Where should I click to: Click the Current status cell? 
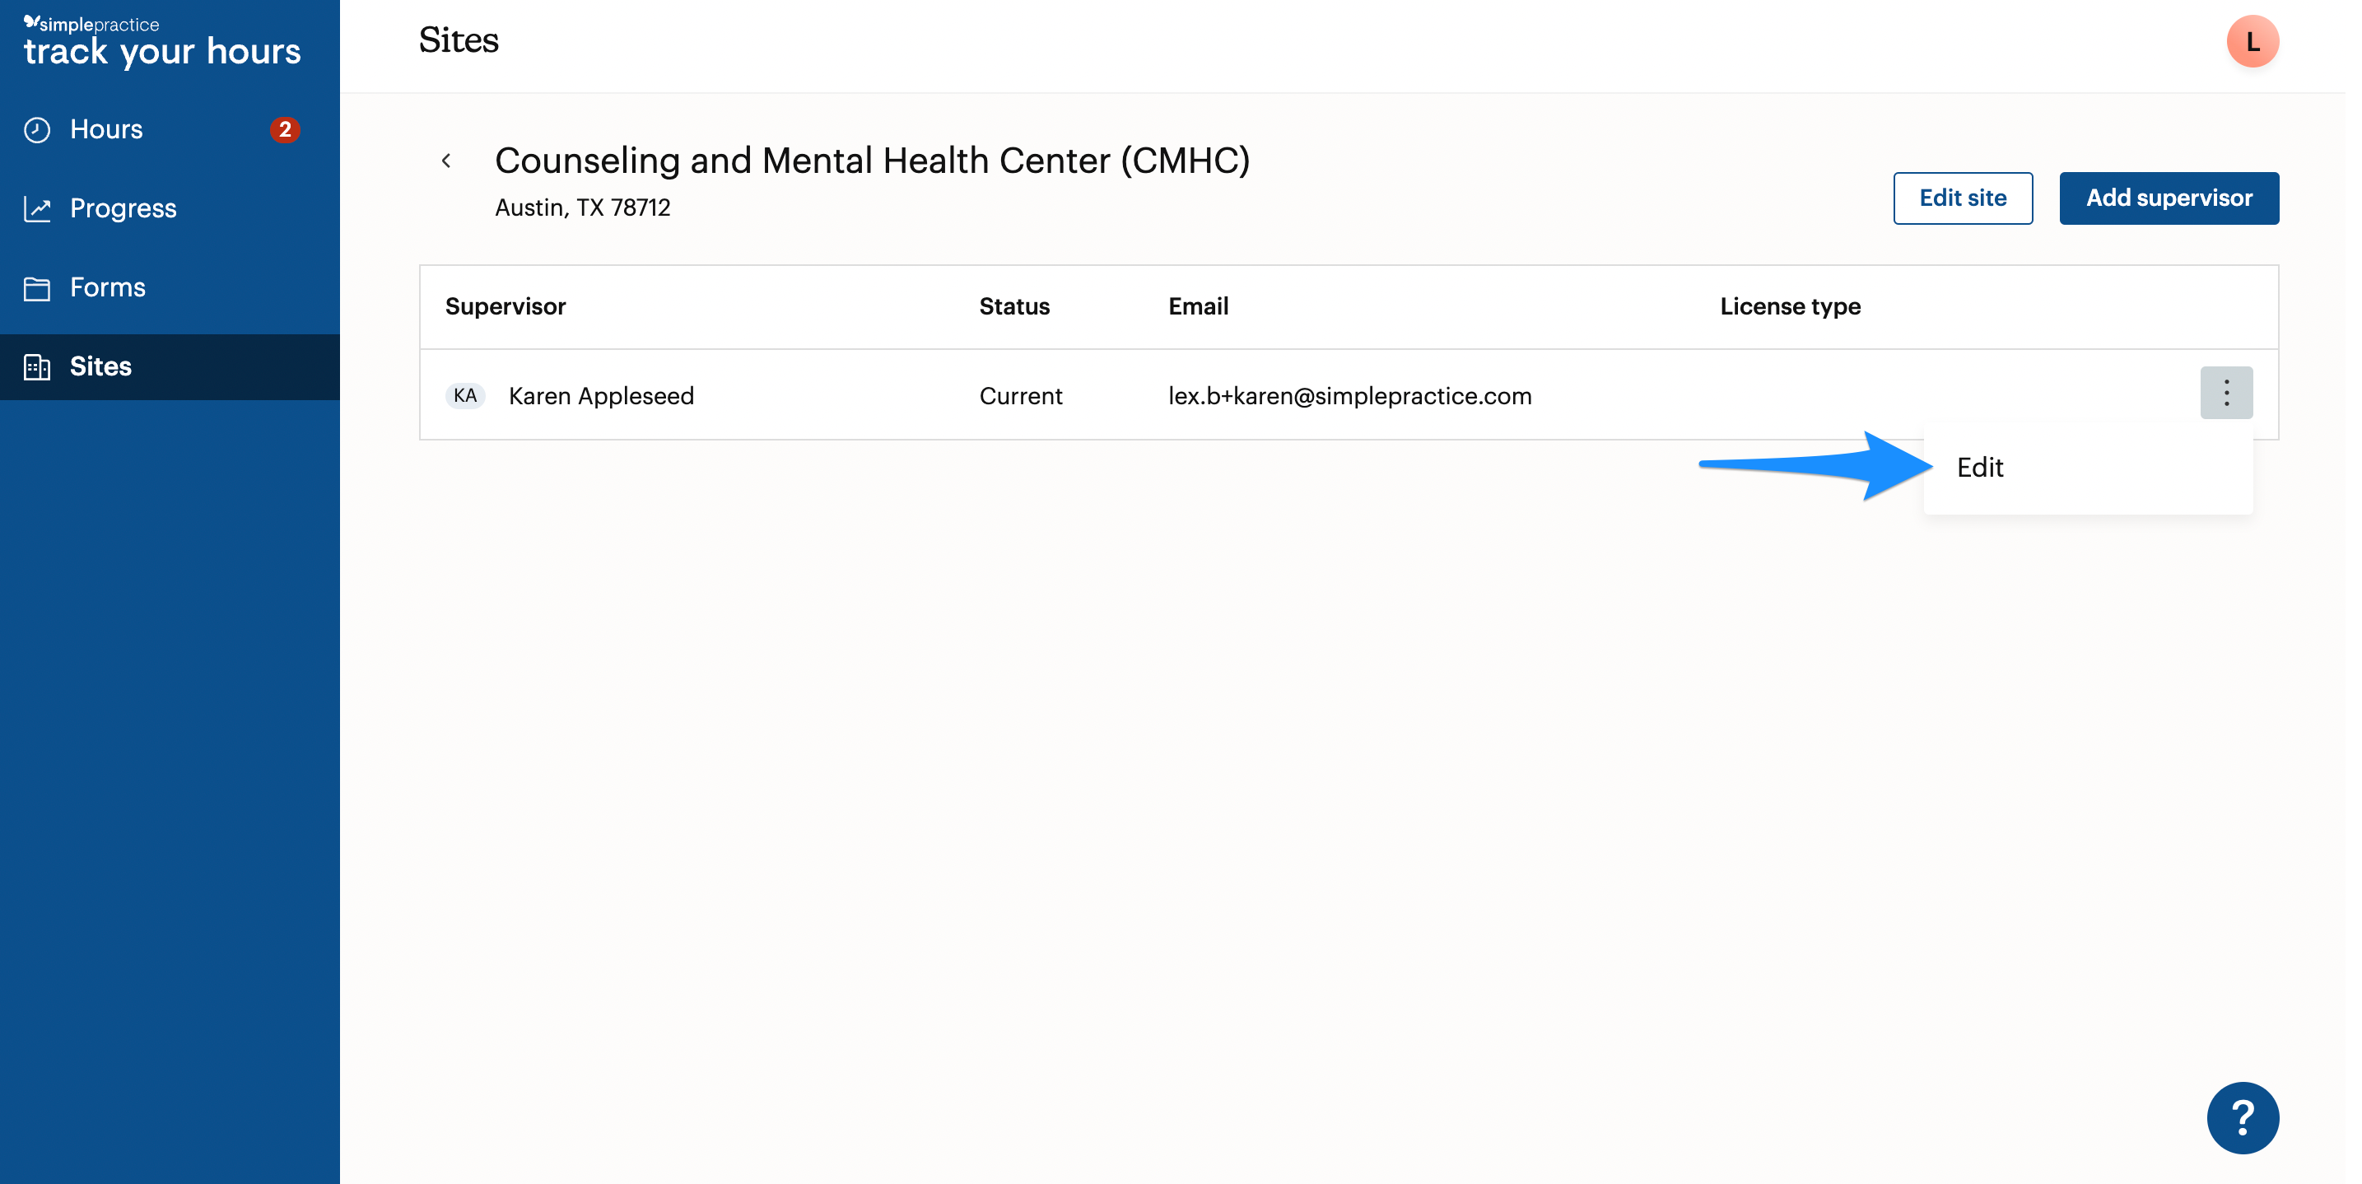click(1021, 396)
